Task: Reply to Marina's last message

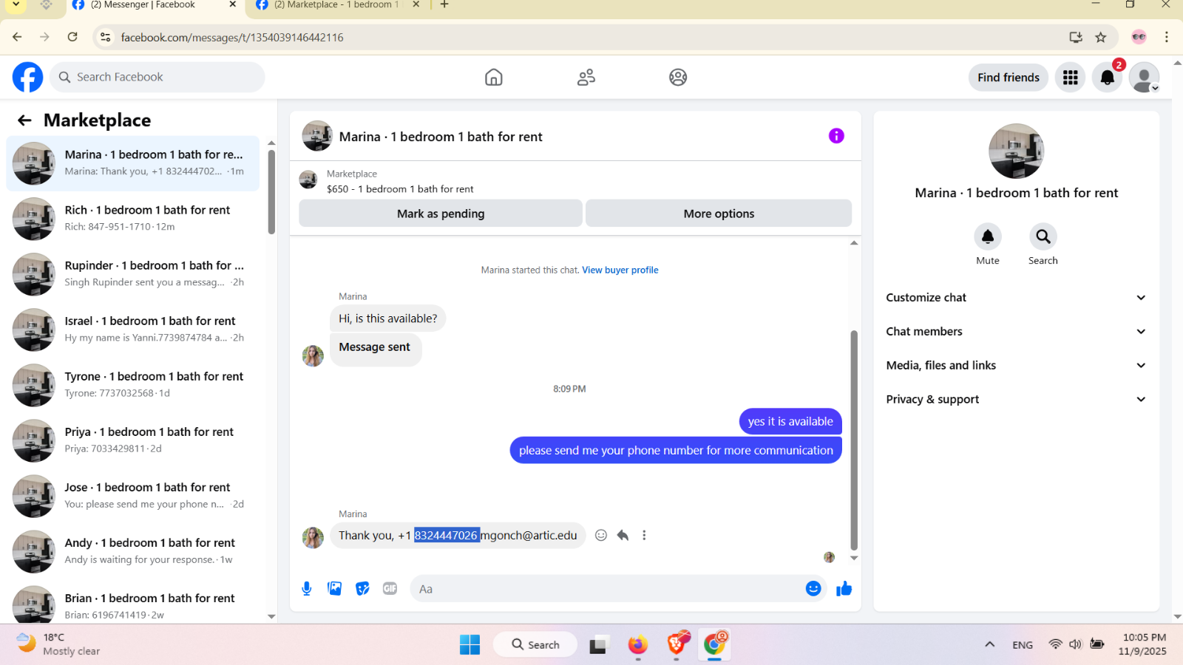Action: point(623,536)
